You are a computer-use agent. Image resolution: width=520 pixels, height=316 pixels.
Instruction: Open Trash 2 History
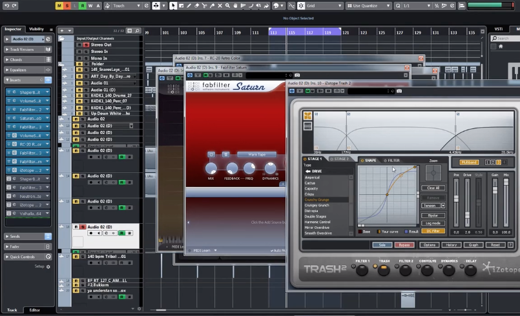point(451,245)
